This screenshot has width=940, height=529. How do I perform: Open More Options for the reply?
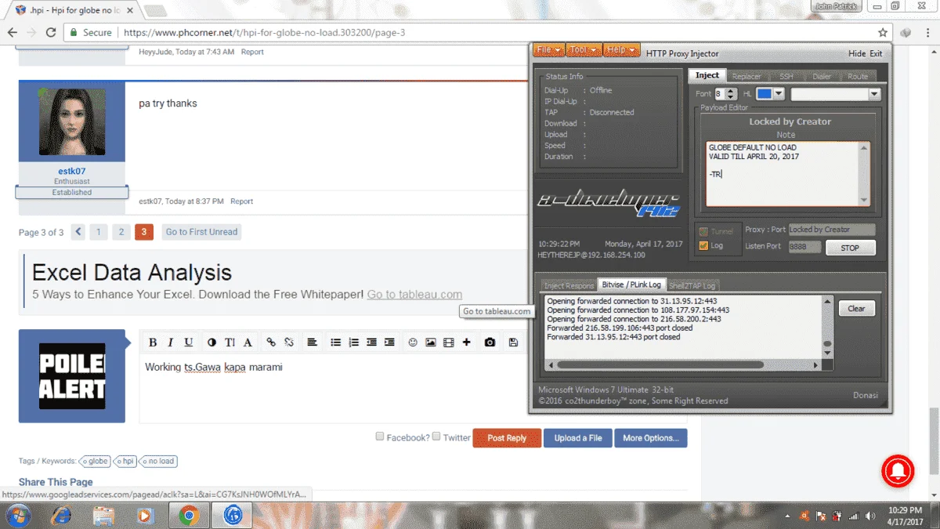click(x=650, y=438)
